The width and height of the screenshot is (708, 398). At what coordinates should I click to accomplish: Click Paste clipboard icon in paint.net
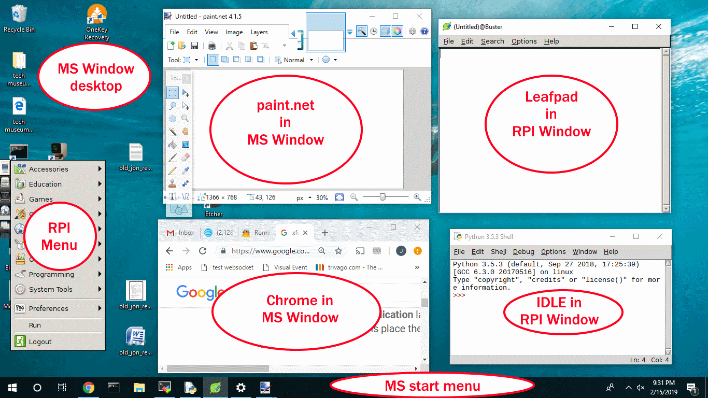[x=253, y=46]
